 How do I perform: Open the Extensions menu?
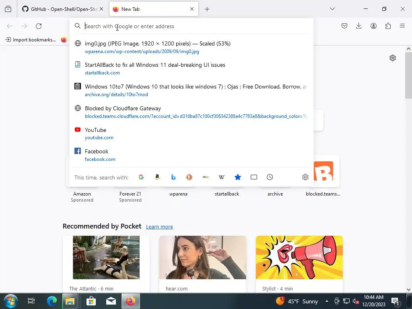tap(388, 26)
